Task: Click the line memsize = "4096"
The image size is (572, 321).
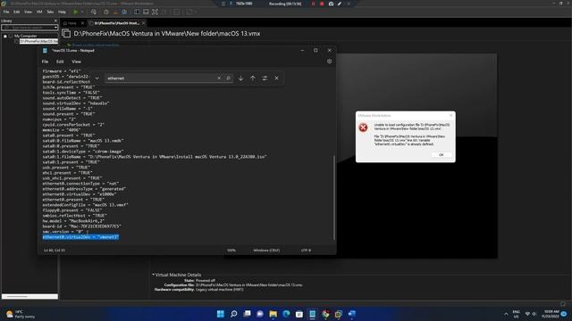Action: 62,130
